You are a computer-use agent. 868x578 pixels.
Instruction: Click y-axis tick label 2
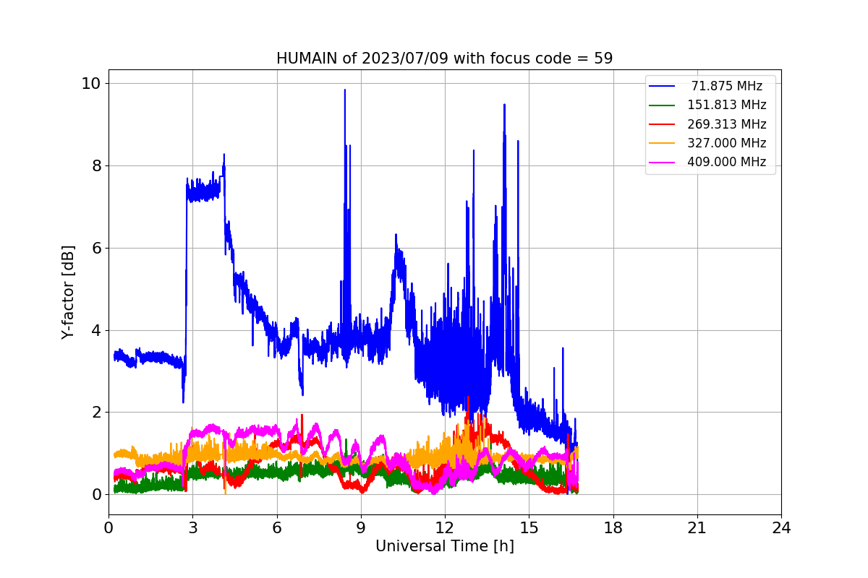[x=95, y=413]
